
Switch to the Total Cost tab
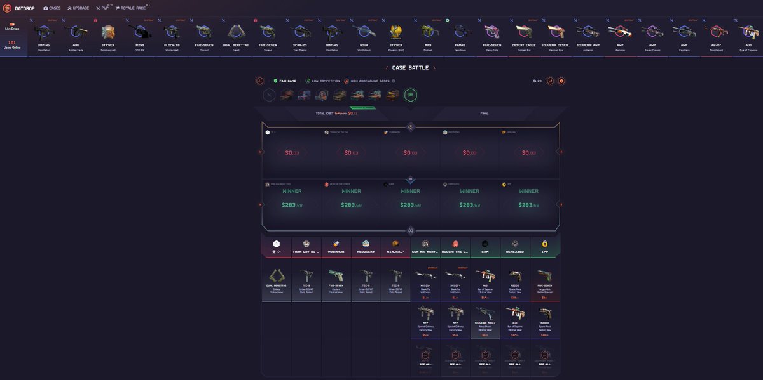(x=336, y=113)
